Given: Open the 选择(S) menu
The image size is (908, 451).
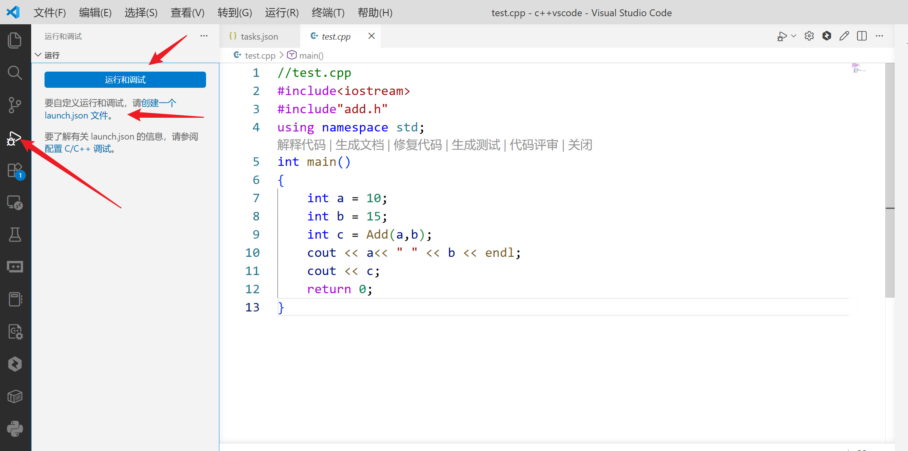Looking at the screenshot, I should (141, 13).
